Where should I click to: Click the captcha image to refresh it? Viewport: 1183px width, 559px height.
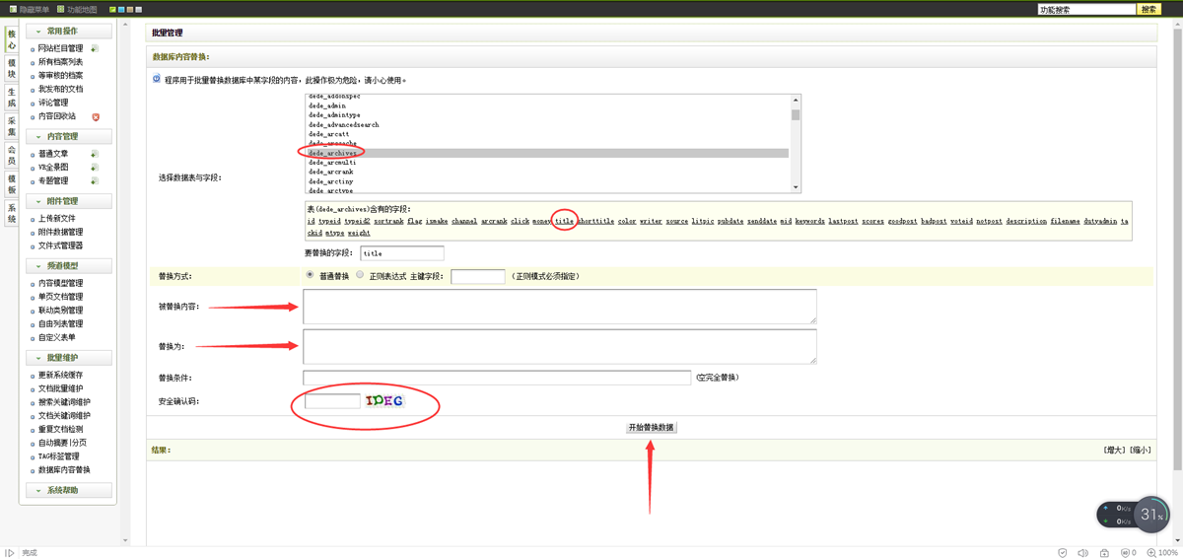pyautogui.click(x=384, y=401)
